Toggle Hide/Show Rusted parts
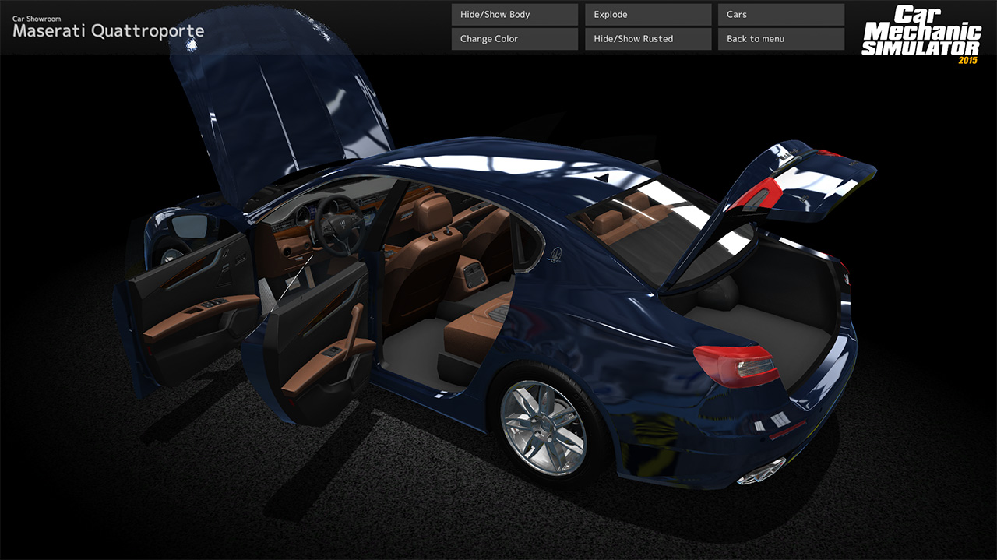This screenshot has height=560, width=997. 647,38
